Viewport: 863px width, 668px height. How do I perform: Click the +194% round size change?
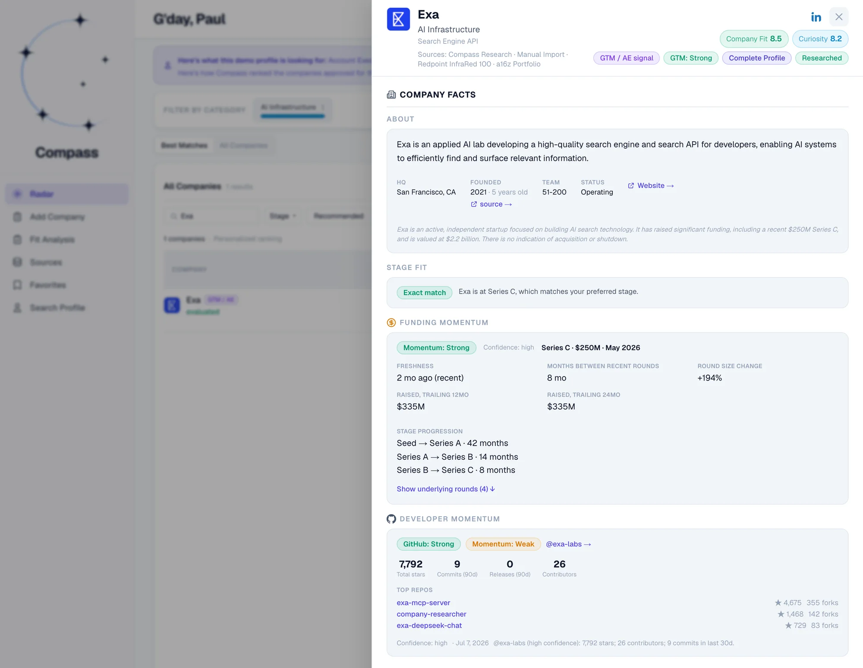pyautogui.click(x=709, y=378)
